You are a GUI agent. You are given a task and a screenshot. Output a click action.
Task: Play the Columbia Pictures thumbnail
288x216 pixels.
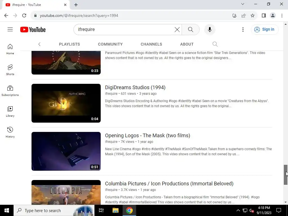pyautogui.click(x=66, y=192)
